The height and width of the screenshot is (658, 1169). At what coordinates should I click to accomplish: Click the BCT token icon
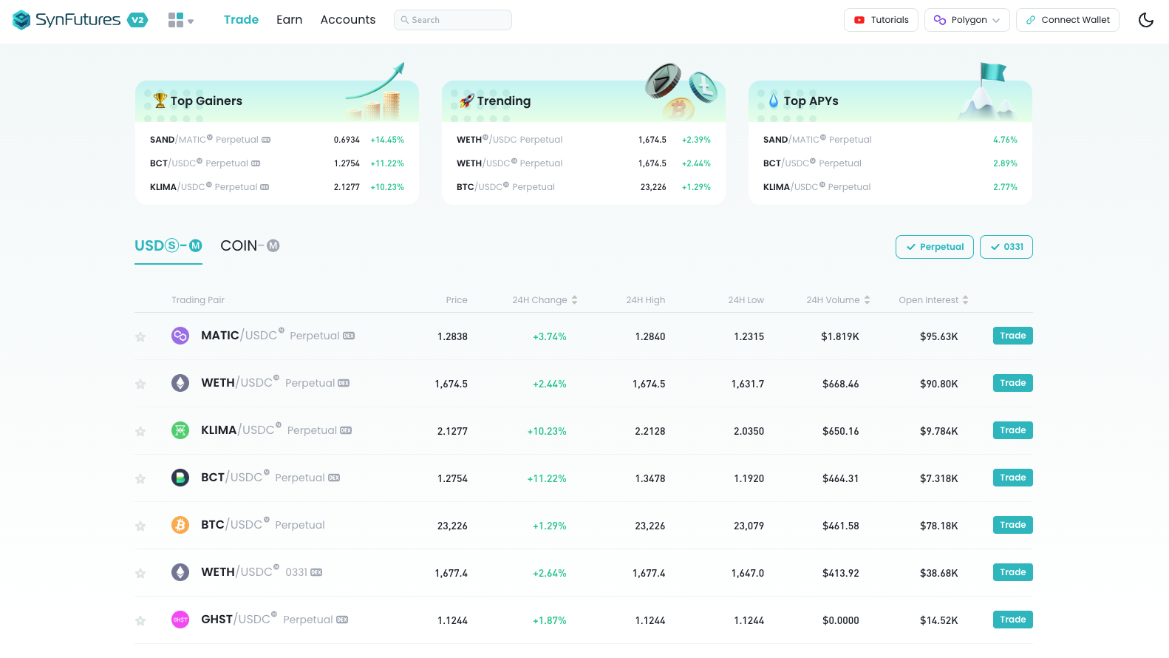(180, 478)
